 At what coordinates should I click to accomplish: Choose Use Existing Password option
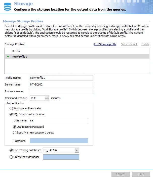coord(15,127)
